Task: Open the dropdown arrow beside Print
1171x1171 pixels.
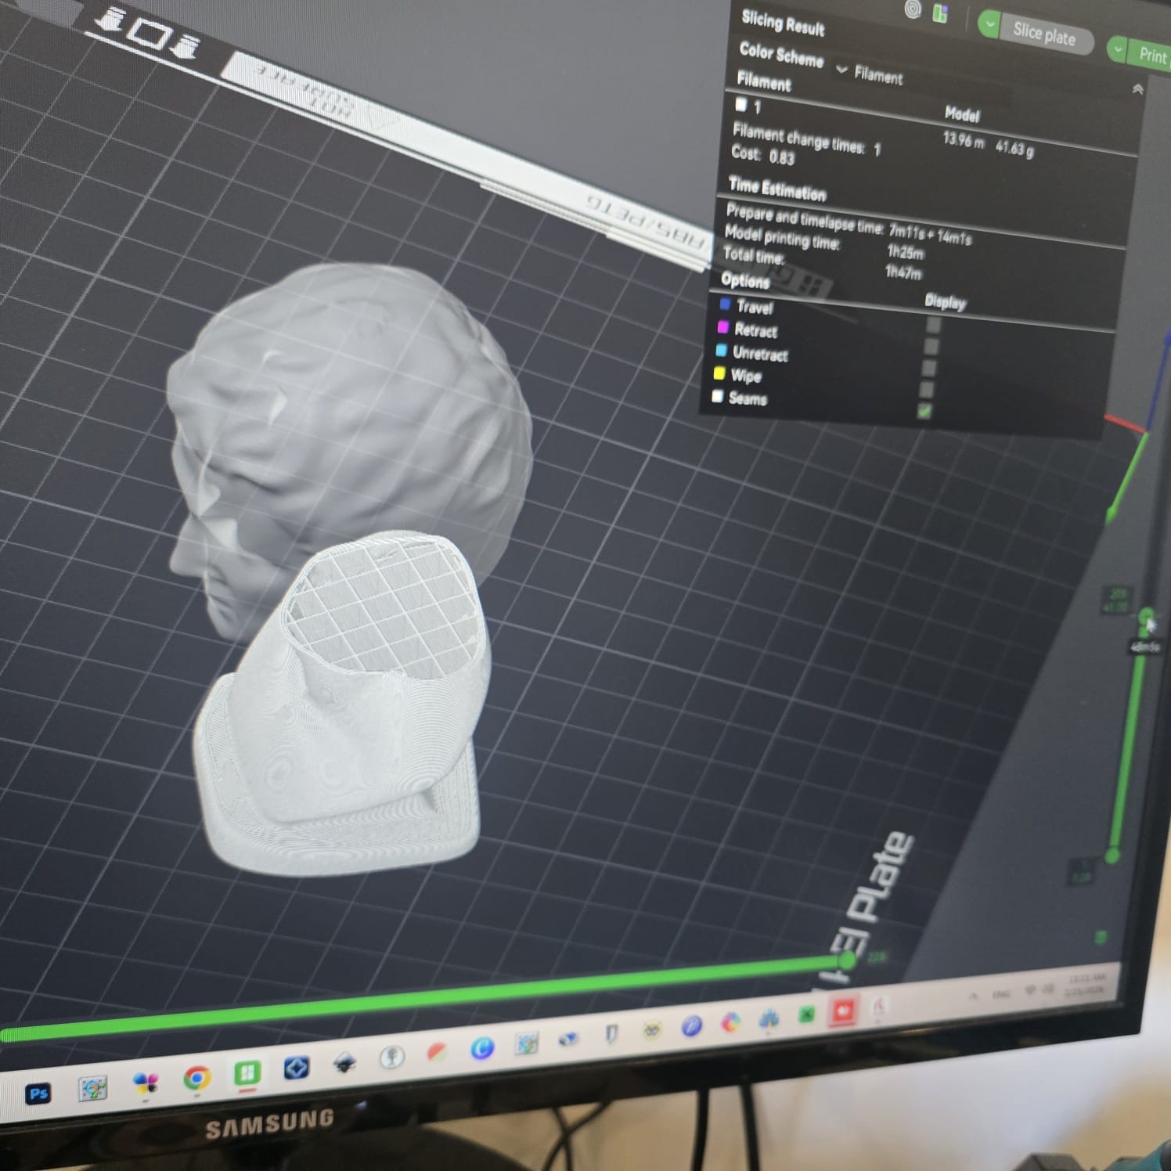Action: [1118, 49]
